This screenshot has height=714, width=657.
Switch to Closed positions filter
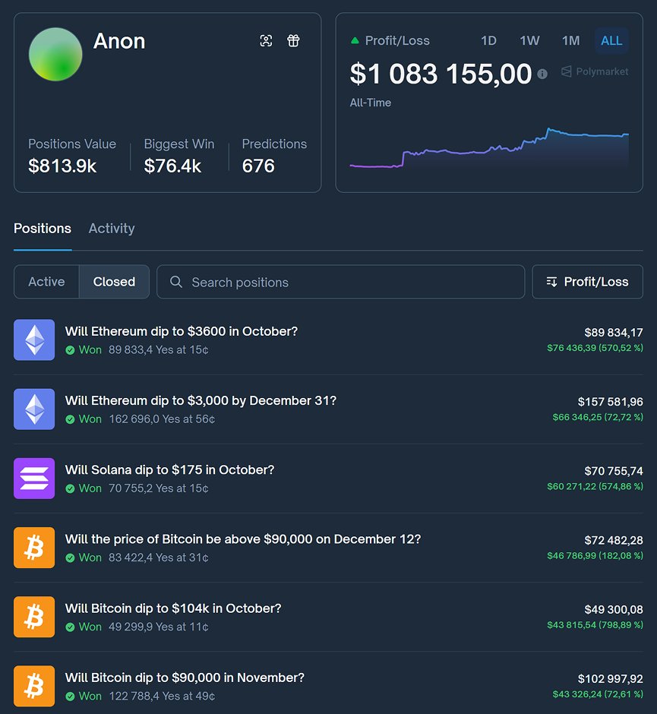[x=114, y=282]
